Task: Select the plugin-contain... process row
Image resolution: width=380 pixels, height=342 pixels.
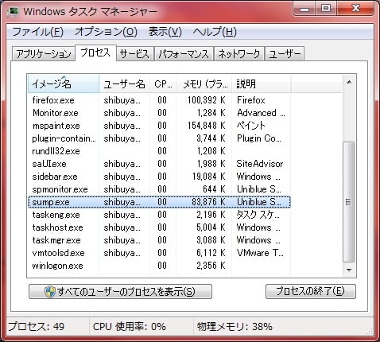Action: [x=159, y=138]
